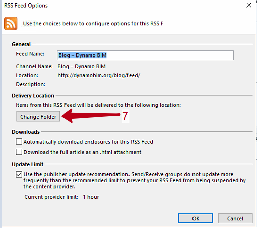The image size is (257, 228).
Task: Open the Change Folder button
Action: point(38,117)
